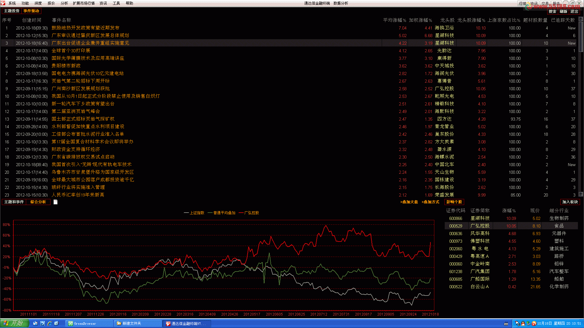The image size is (584, 328).
Task: Select event 人民币汇率创19年来新高
Action: tap(78, 195)
